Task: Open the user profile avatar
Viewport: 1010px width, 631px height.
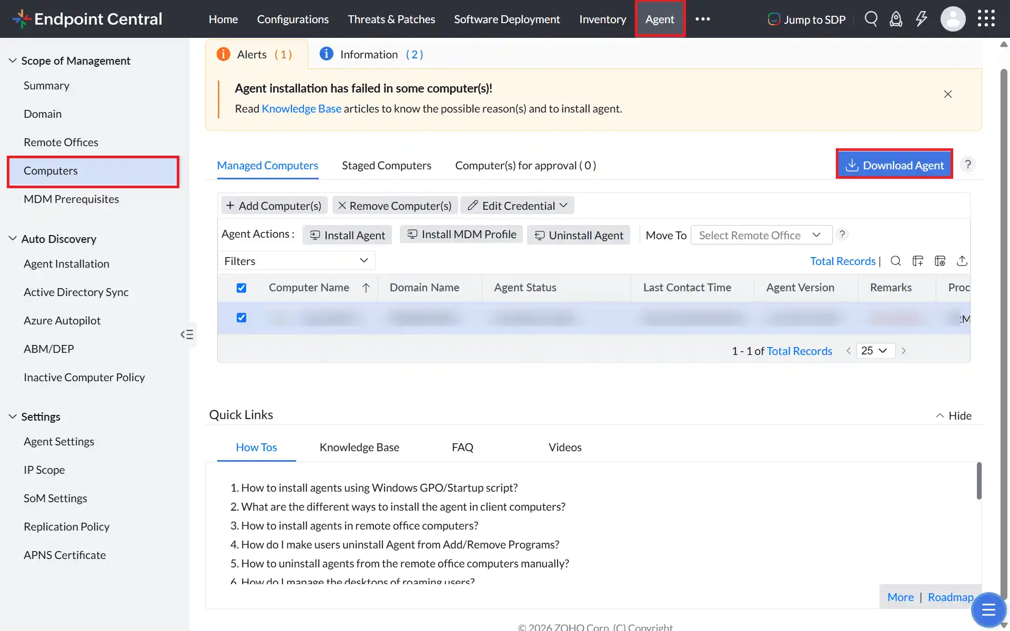Action: (953, 19)
